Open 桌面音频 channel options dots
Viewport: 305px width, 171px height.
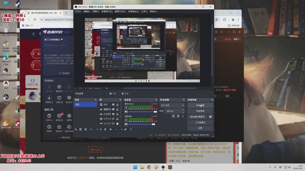coord(126,120)
